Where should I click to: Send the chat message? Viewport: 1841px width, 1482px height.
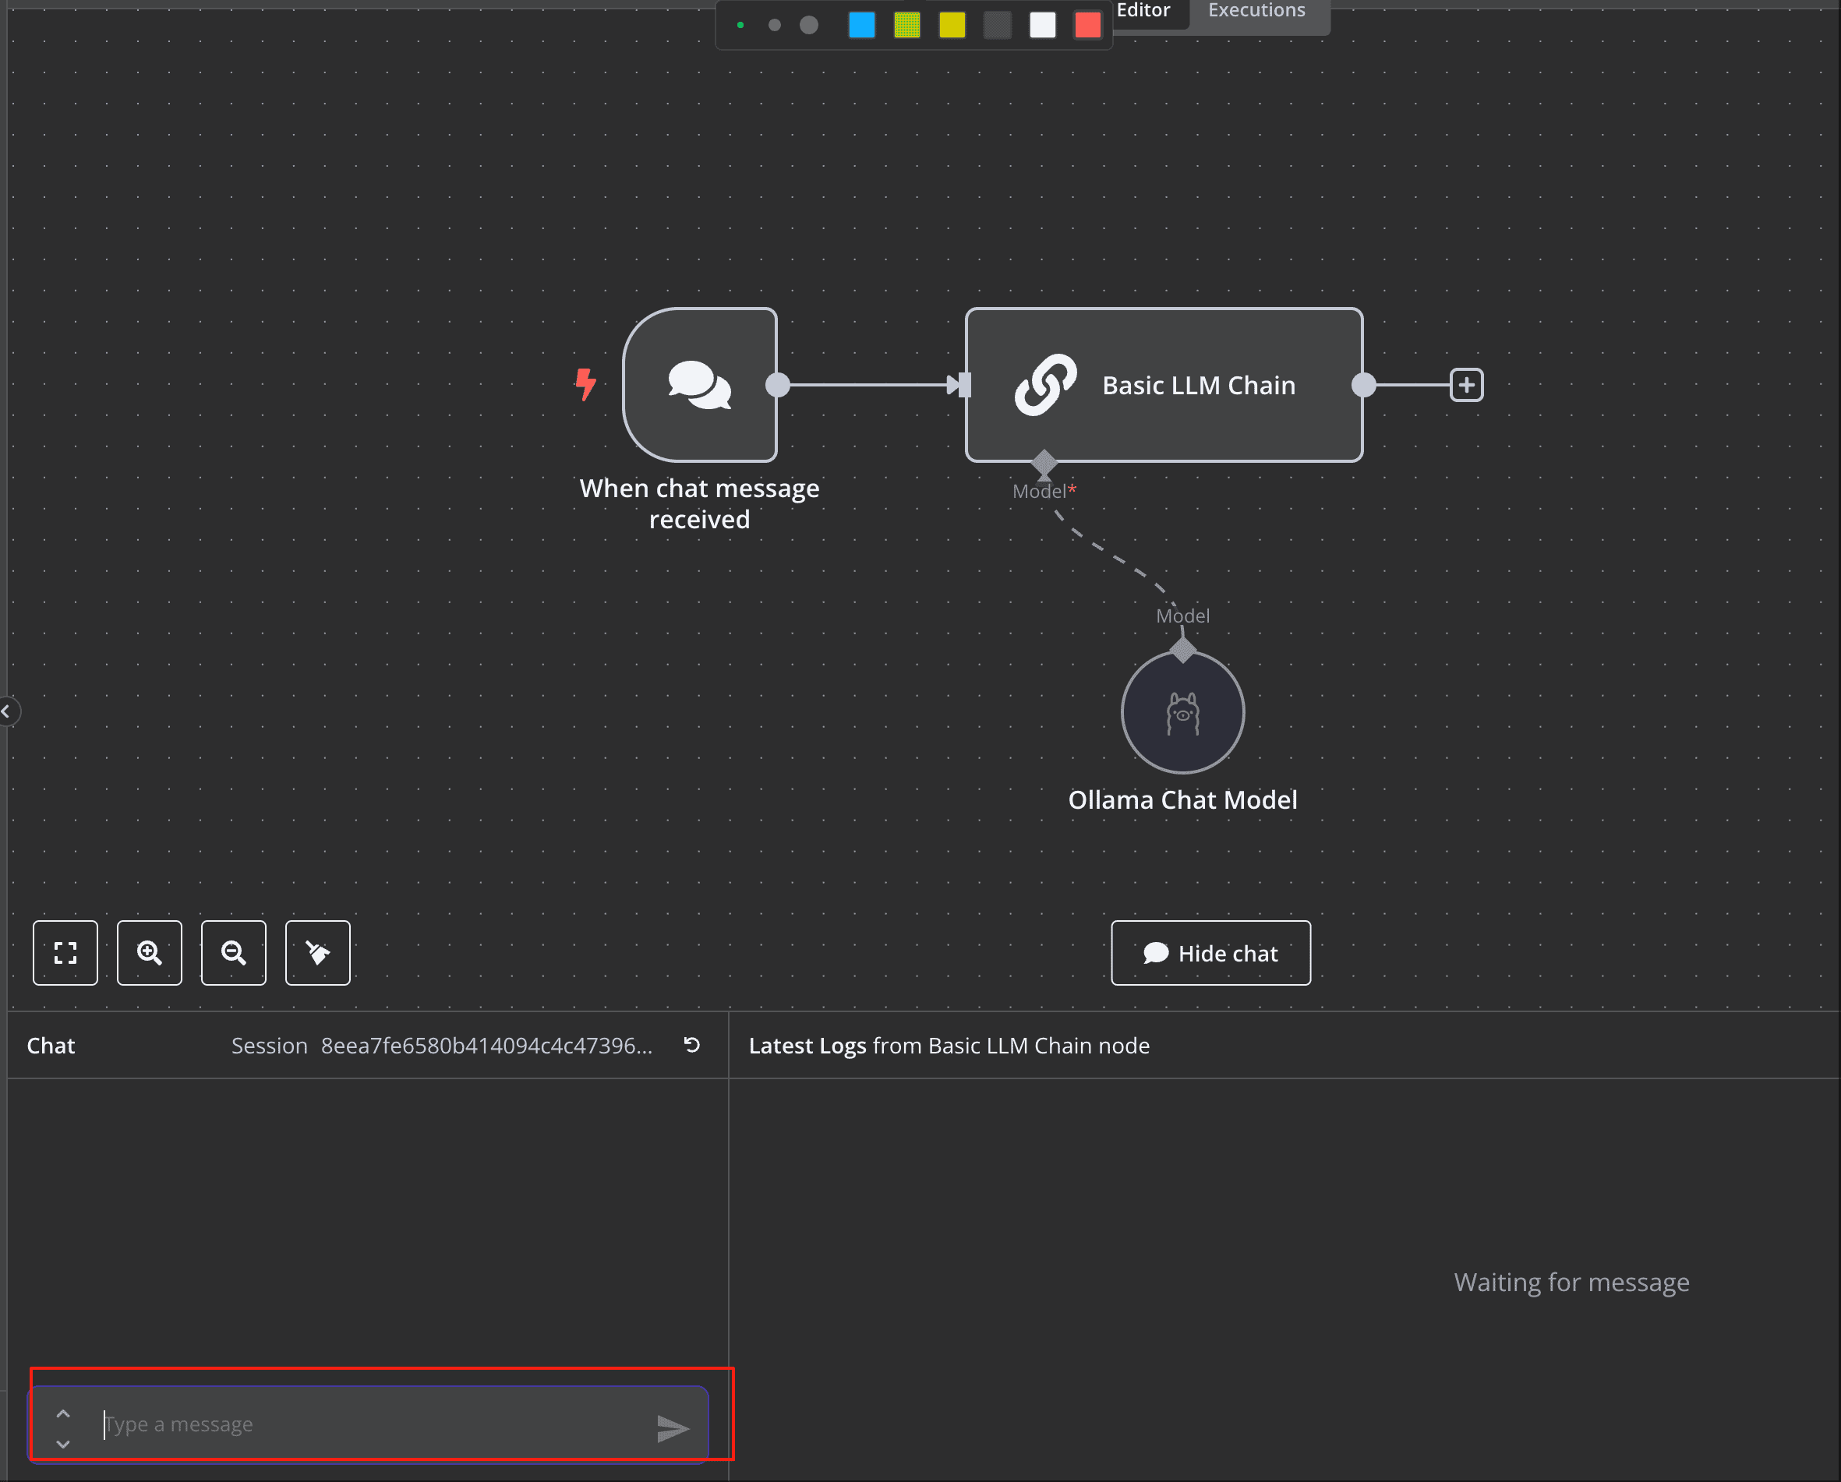tap(672, 1427)
